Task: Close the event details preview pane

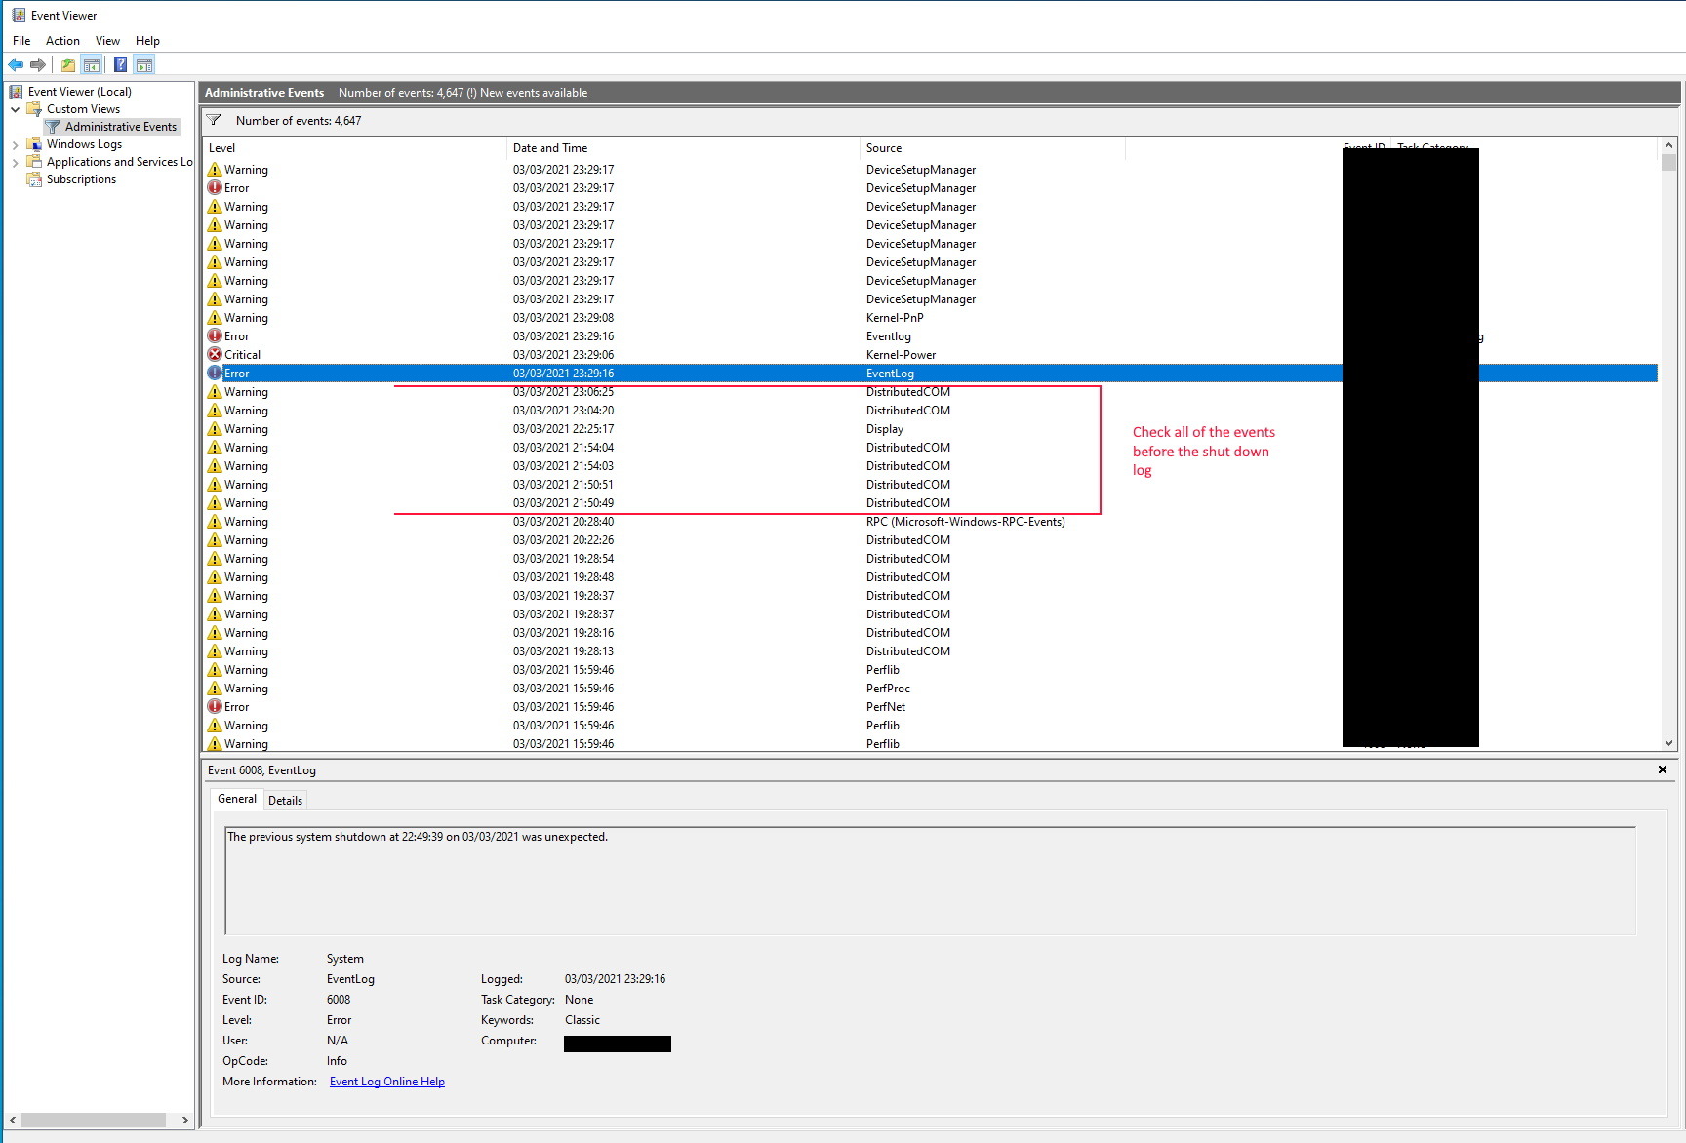Action: click(1663, 770)
